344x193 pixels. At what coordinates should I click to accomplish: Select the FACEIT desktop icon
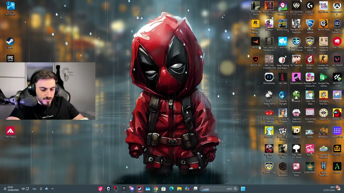pos(255,43)
